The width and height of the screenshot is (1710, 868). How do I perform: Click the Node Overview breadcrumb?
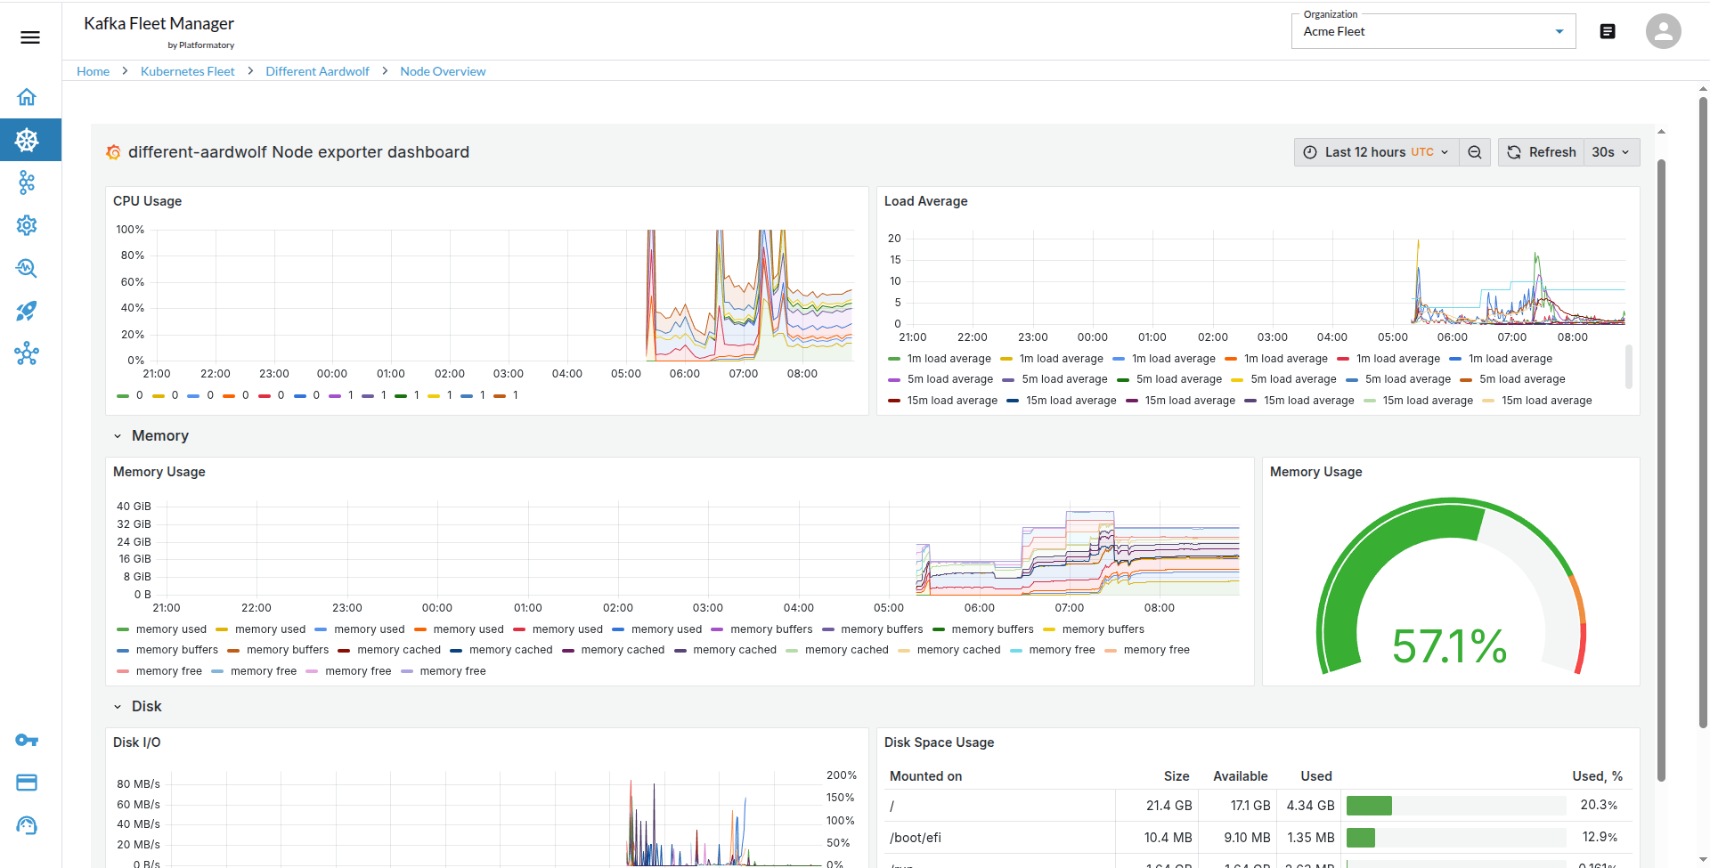[443, 71]
